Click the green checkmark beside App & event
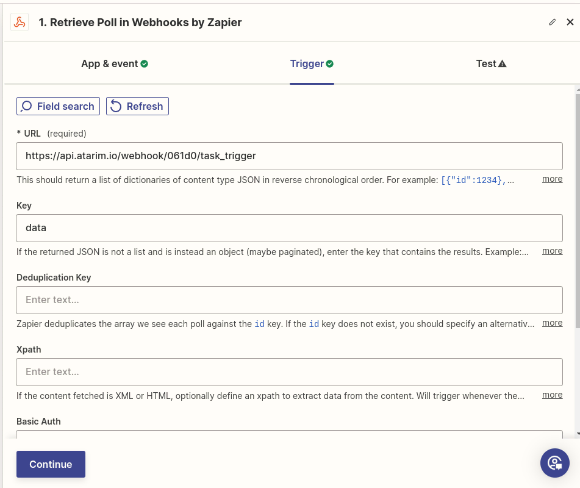Viewport: 580px width, 488px height. (145, 64)
